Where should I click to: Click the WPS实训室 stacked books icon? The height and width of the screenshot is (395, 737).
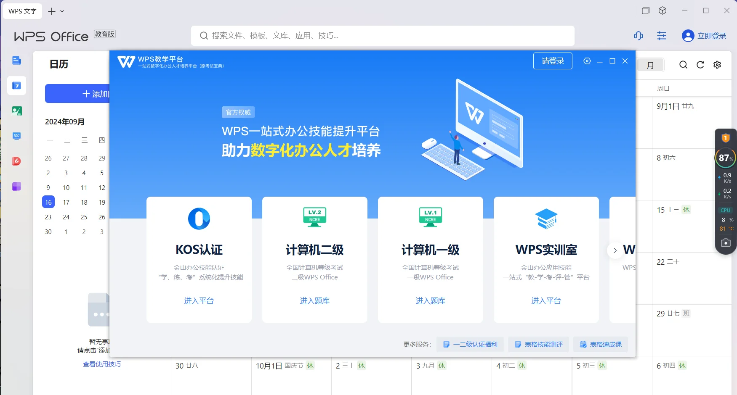(546, 219)
